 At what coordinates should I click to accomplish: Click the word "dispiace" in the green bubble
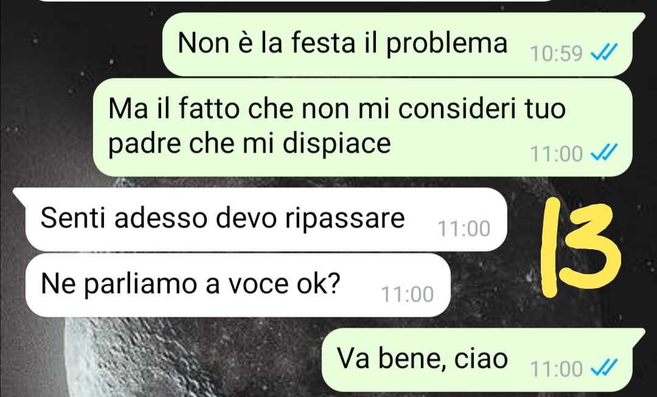[336, 143]
